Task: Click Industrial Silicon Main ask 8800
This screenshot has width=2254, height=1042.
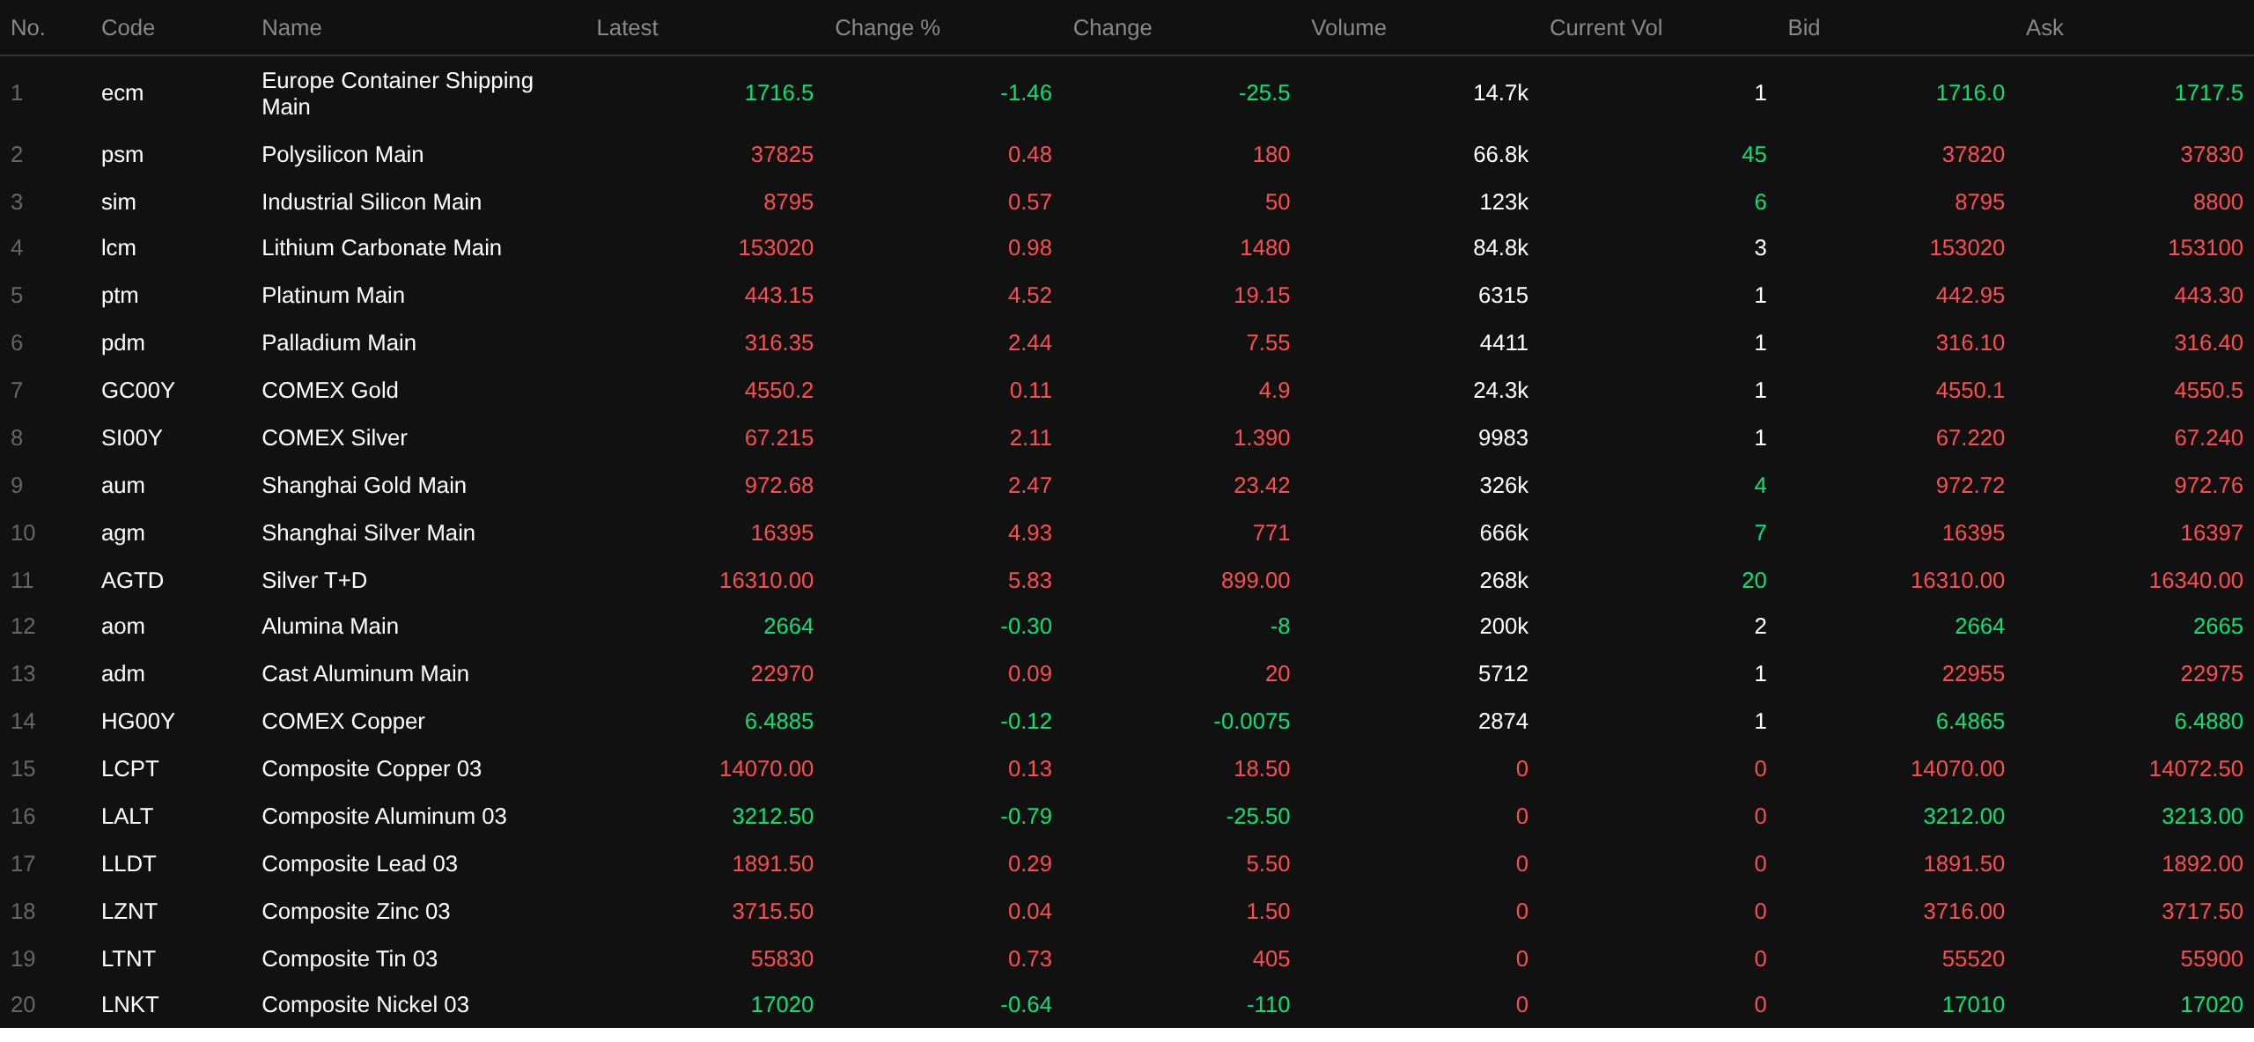Action: [2218, 202]
